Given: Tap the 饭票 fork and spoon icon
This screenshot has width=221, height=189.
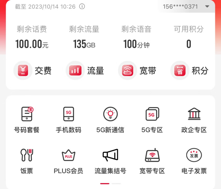Looking at the screenshot, I should [27, 155].
